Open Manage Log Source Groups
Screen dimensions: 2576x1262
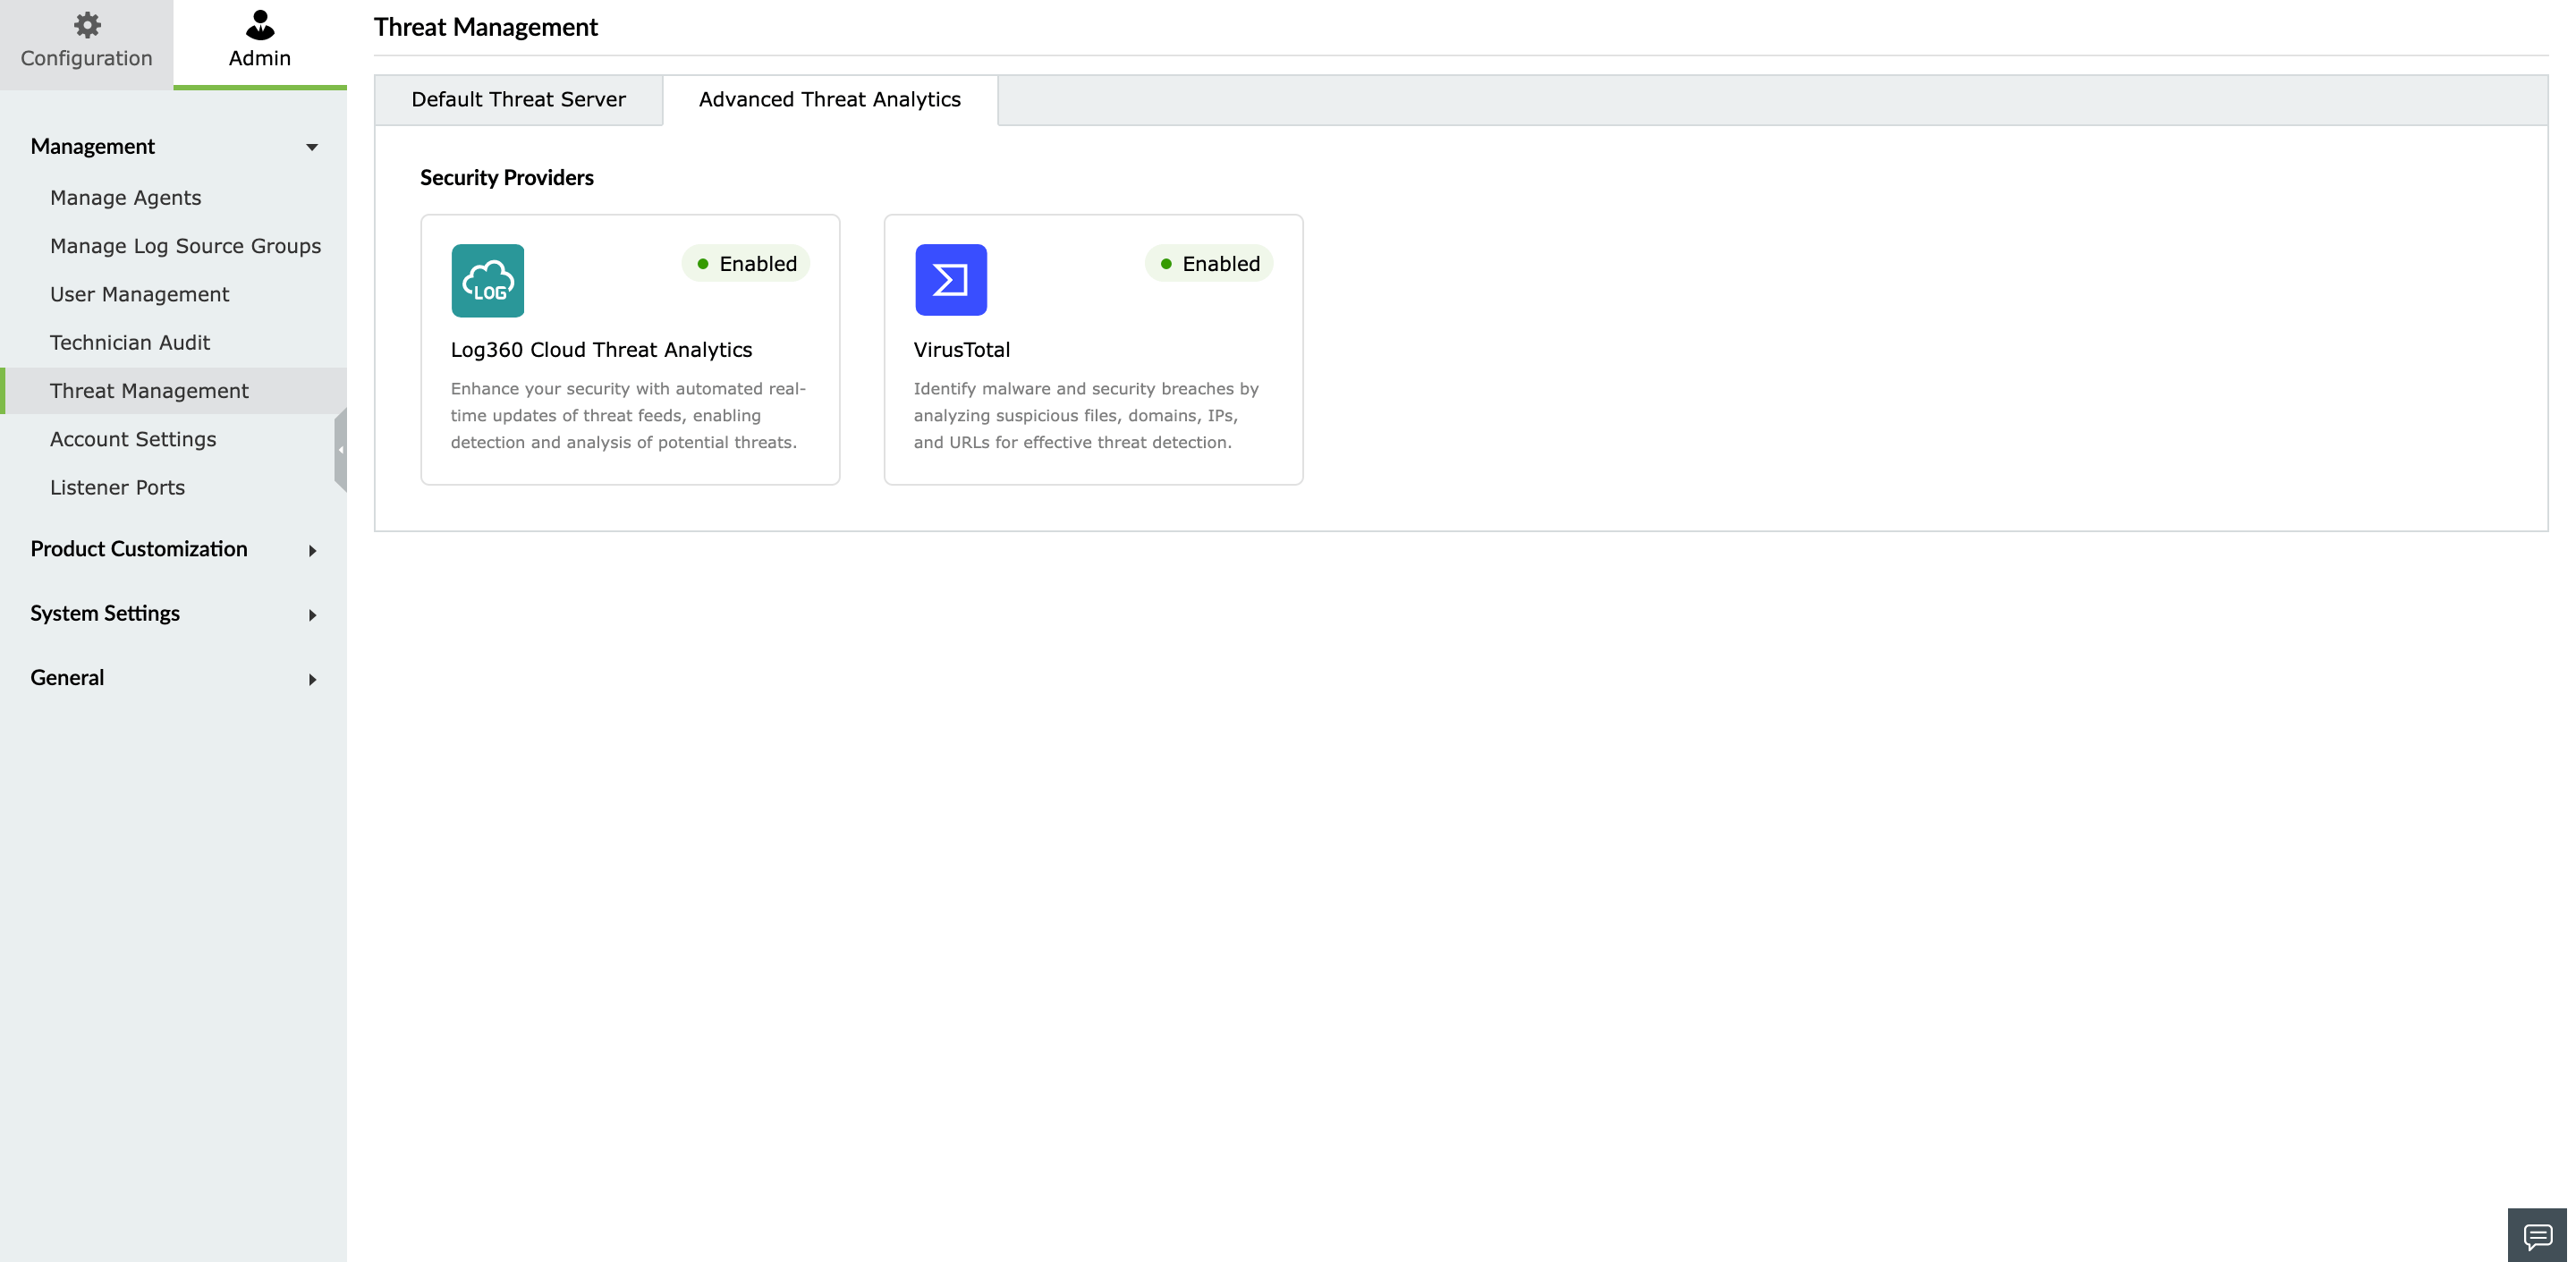[x=185, y=245]
